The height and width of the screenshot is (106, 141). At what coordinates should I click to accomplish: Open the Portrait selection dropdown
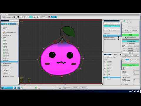7,18
